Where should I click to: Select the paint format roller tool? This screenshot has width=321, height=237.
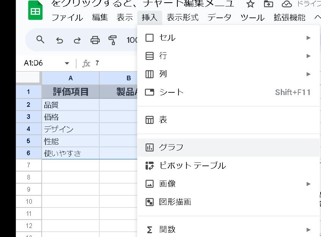click(113, 40)
